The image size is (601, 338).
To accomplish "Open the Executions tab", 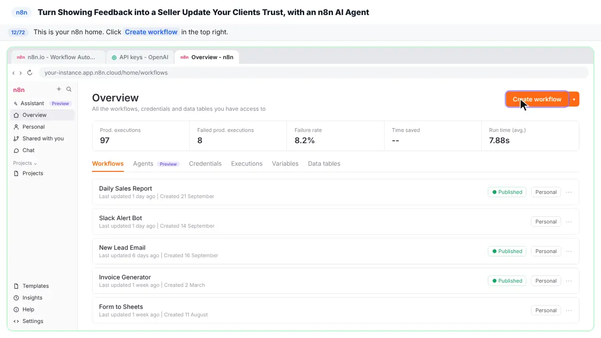I will tap(247, 164).
